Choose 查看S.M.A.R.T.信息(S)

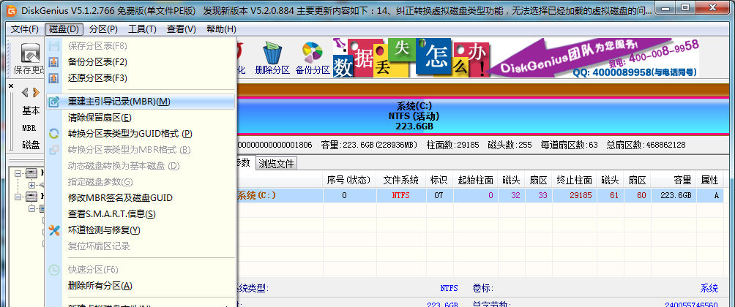click(141, 214)
